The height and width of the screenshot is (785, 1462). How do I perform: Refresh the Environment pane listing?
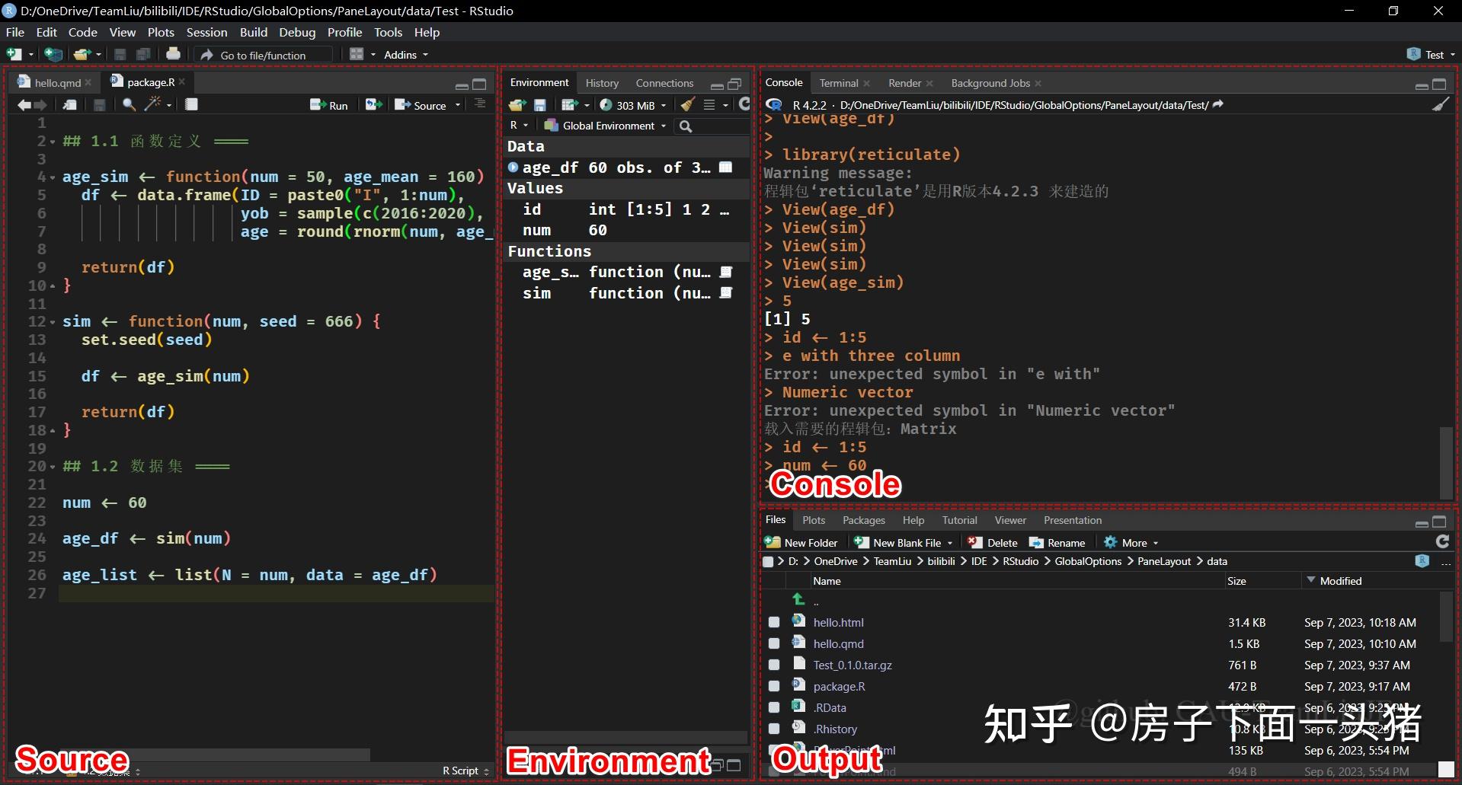point(744,104)
